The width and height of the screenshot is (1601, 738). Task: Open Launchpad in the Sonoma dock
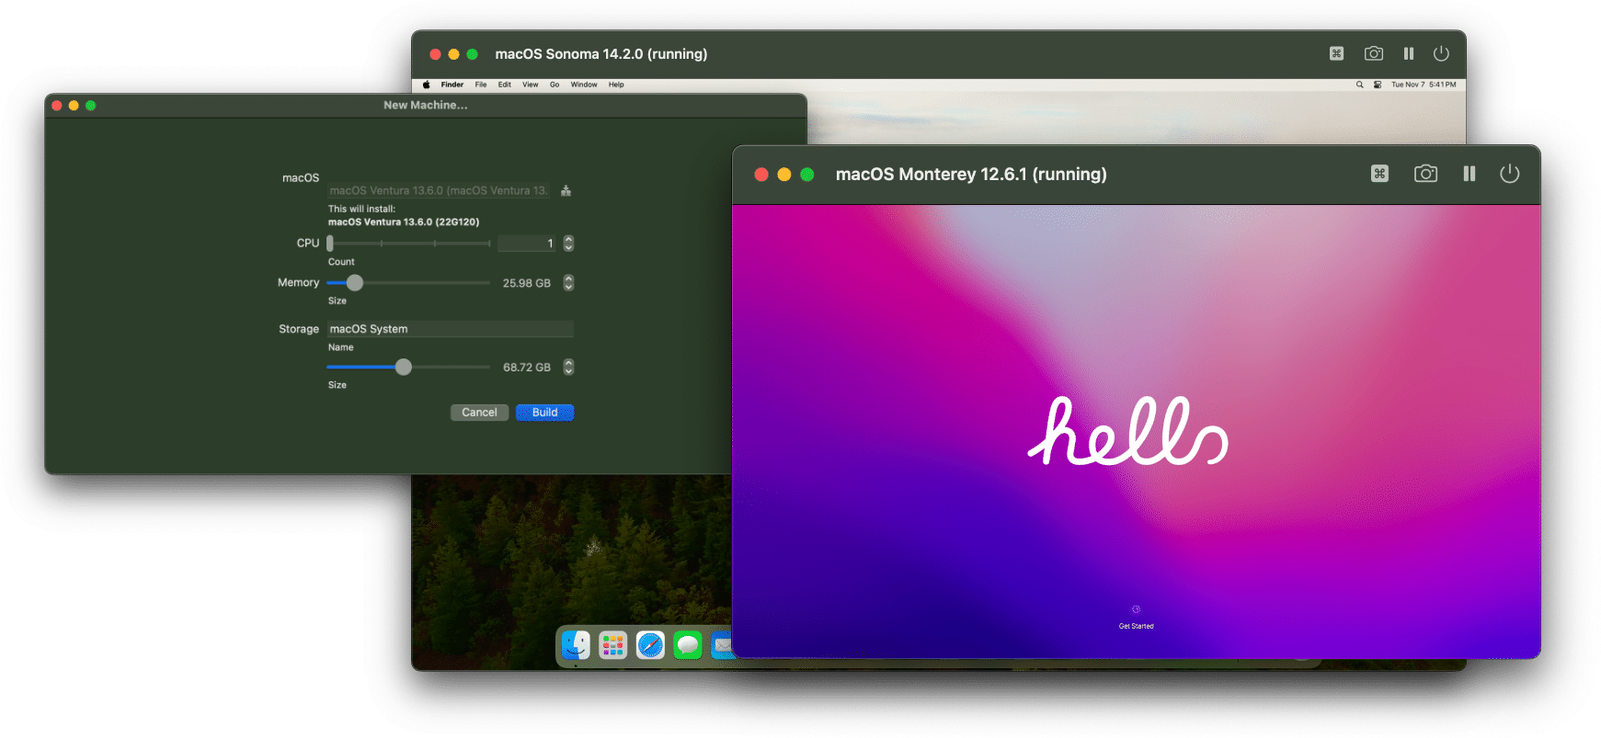coord(613,645)
